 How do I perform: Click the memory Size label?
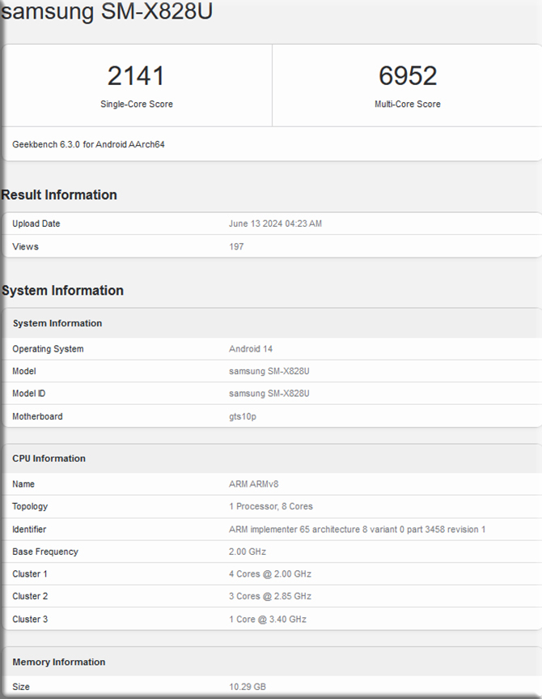pyautogui.click(x=21, y=687)
